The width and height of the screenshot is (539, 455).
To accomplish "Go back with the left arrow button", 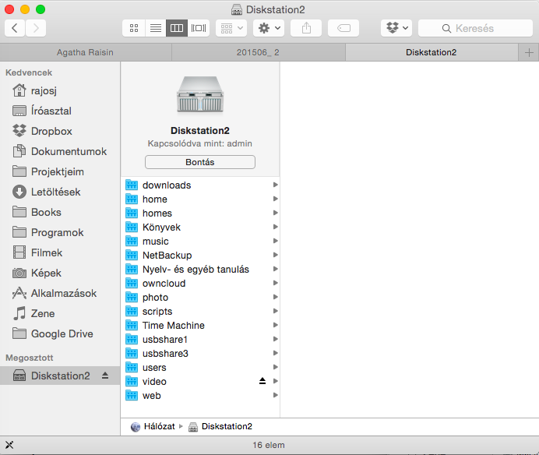I will click(15, 28).
